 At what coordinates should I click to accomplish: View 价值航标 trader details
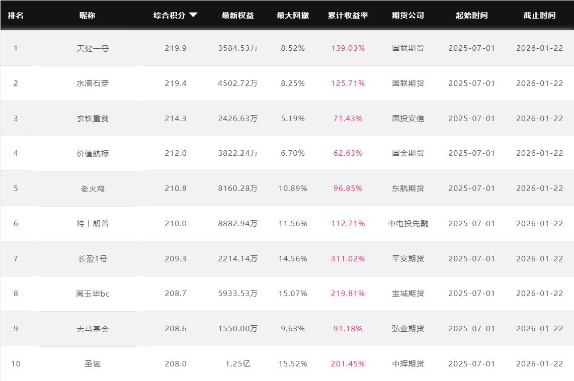tap(93, 153)
